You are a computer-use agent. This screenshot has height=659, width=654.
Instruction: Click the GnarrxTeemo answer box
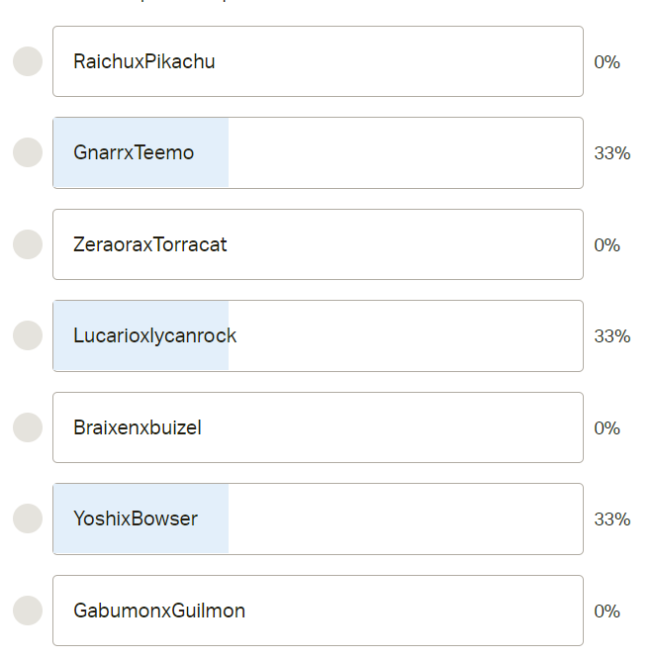click(318, 152)
